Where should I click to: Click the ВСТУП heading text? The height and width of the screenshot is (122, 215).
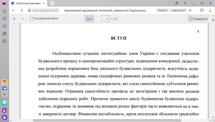click(x=119, y=38)
